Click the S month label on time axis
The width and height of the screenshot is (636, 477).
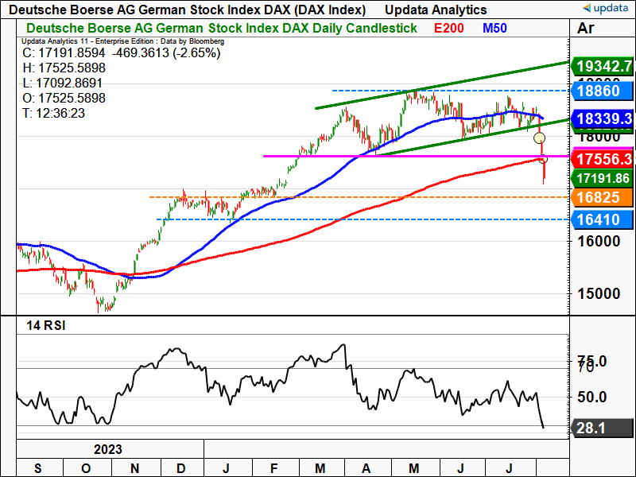pos(38,468)
